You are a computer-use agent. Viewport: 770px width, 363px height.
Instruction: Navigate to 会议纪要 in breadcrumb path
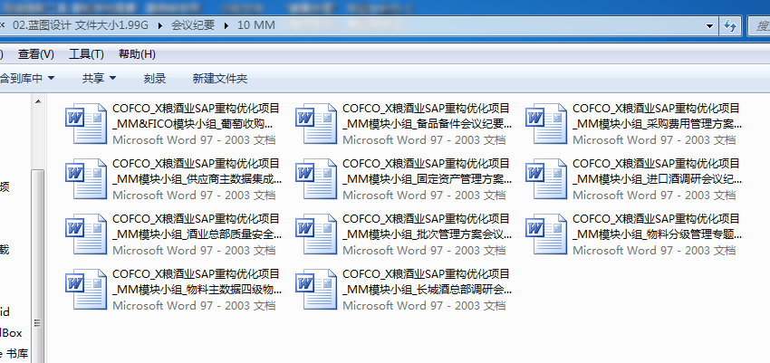193,25
